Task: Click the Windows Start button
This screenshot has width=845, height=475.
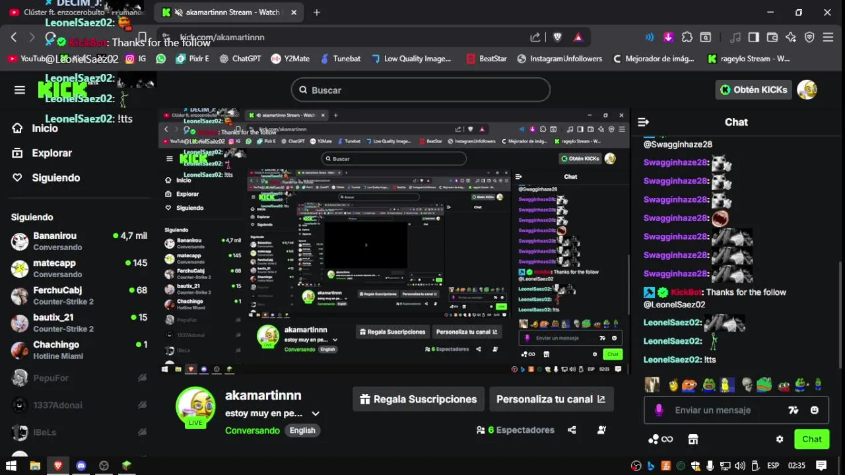Action: (x=11, y=466)
